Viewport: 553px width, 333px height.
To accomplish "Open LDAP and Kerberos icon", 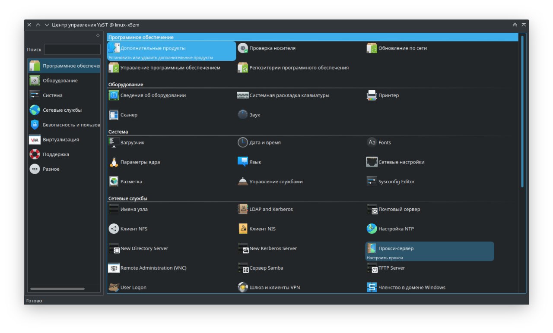I will pyautogui.click(x=243, y=209).
